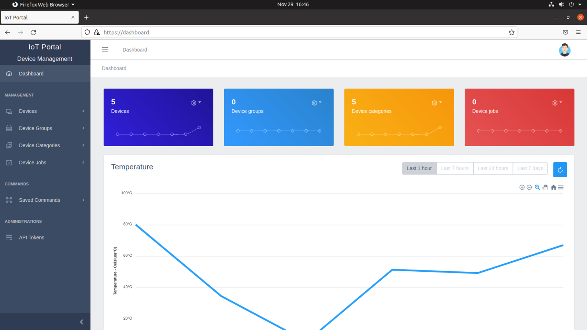Open the API Tokens menu item
The width and height of the screenshot is (587, 330).
tap(31, 237)
